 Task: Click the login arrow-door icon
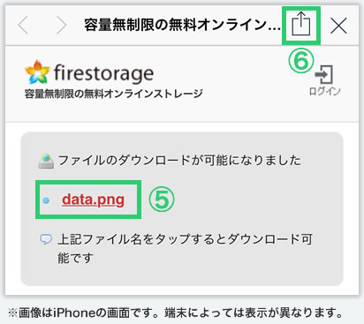[x=324, y=74]
